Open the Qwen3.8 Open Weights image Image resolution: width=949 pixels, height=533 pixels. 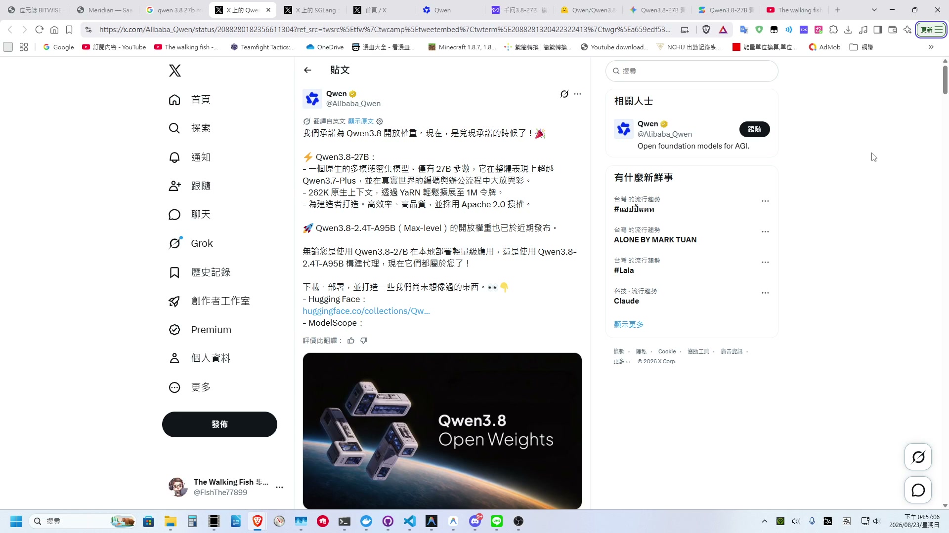click(442, 431)
